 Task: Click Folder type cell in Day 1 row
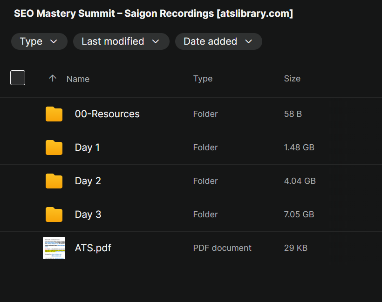pyautogui.click(x=205, y=148)
